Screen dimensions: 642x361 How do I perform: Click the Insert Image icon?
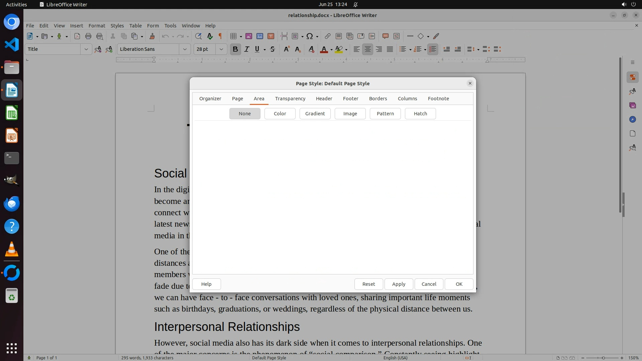tap(248, 36)
